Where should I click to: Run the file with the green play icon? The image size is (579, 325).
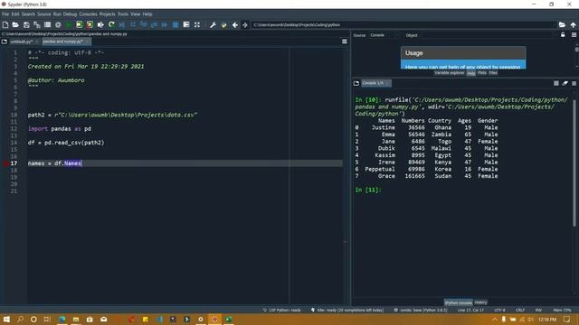[69, 24]
